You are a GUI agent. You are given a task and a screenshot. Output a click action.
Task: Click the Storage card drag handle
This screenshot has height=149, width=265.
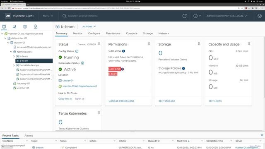coord(199,43)
